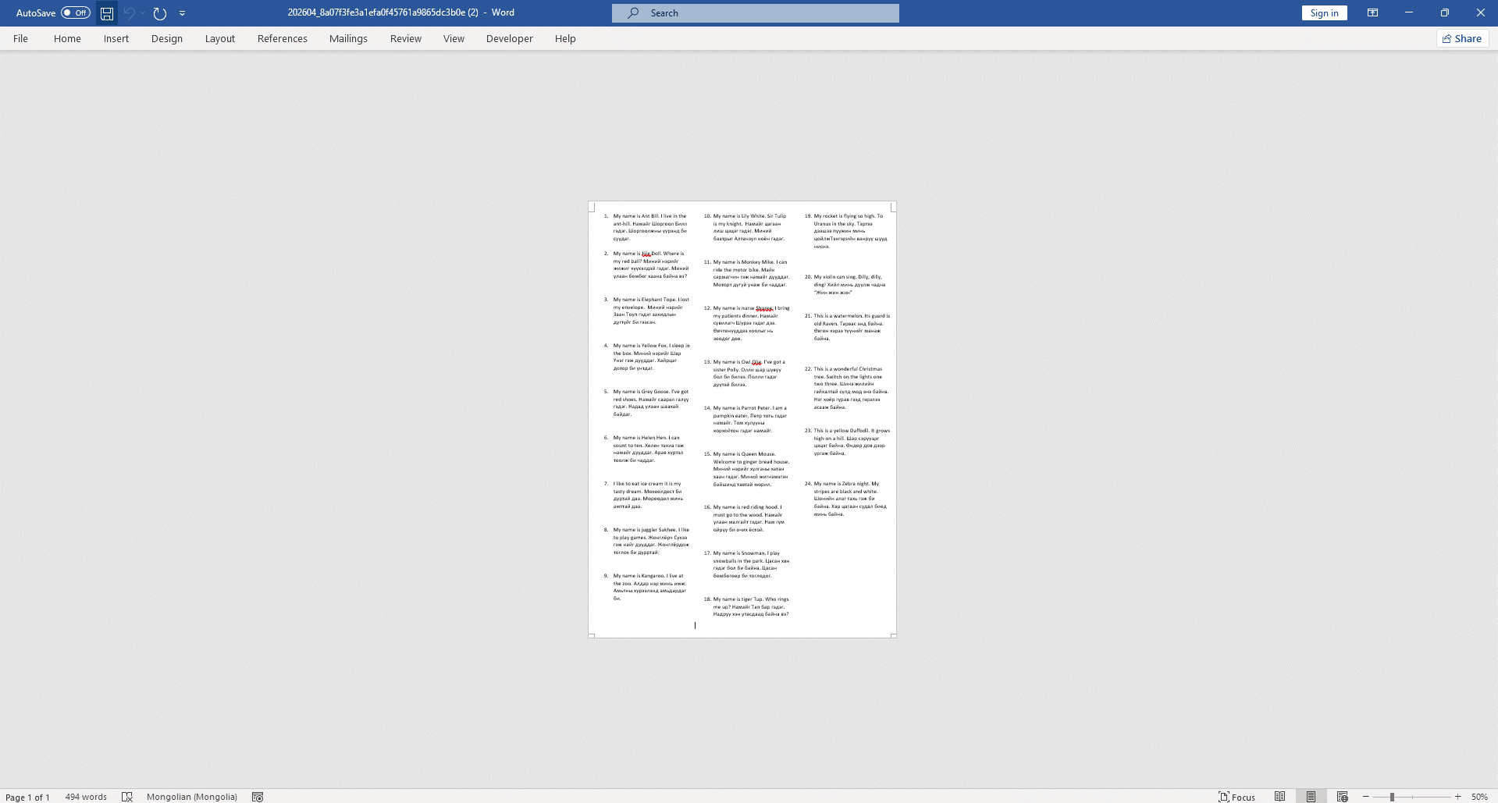Image resolution: width=1498 pixels, height=803 pixels.
Task: Click the Share button
Action: tap(1462, 39)
